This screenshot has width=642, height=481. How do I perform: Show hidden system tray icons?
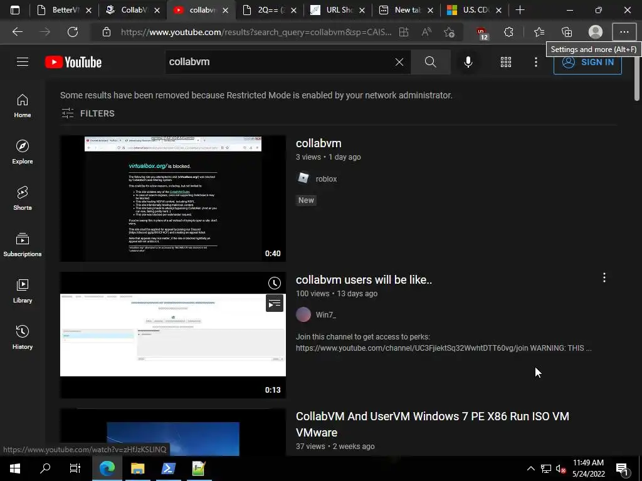tap(530, 468)
